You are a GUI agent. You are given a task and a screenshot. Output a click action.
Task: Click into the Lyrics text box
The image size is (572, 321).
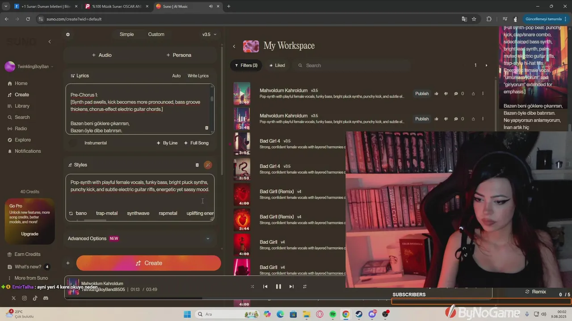[140, 109]
